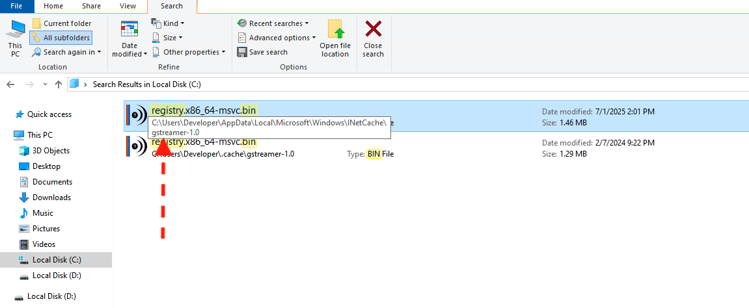Click the Desktop folder icon in sidebar
This screenshot has width=749, height=308.
click(x=24, y=166)
